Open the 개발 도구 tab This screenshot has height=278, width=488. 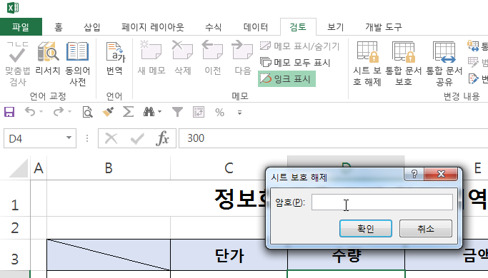(384, 27)
